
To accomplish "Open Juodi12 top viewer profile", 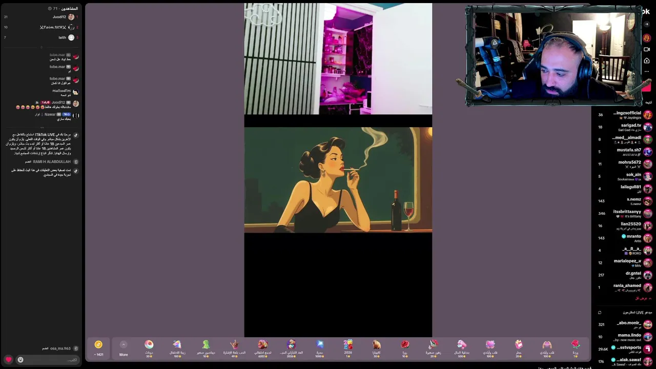I will [x=41, y=17].
